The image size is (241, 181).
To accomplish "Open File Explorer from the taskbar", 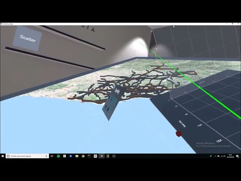I will point(77,156).
